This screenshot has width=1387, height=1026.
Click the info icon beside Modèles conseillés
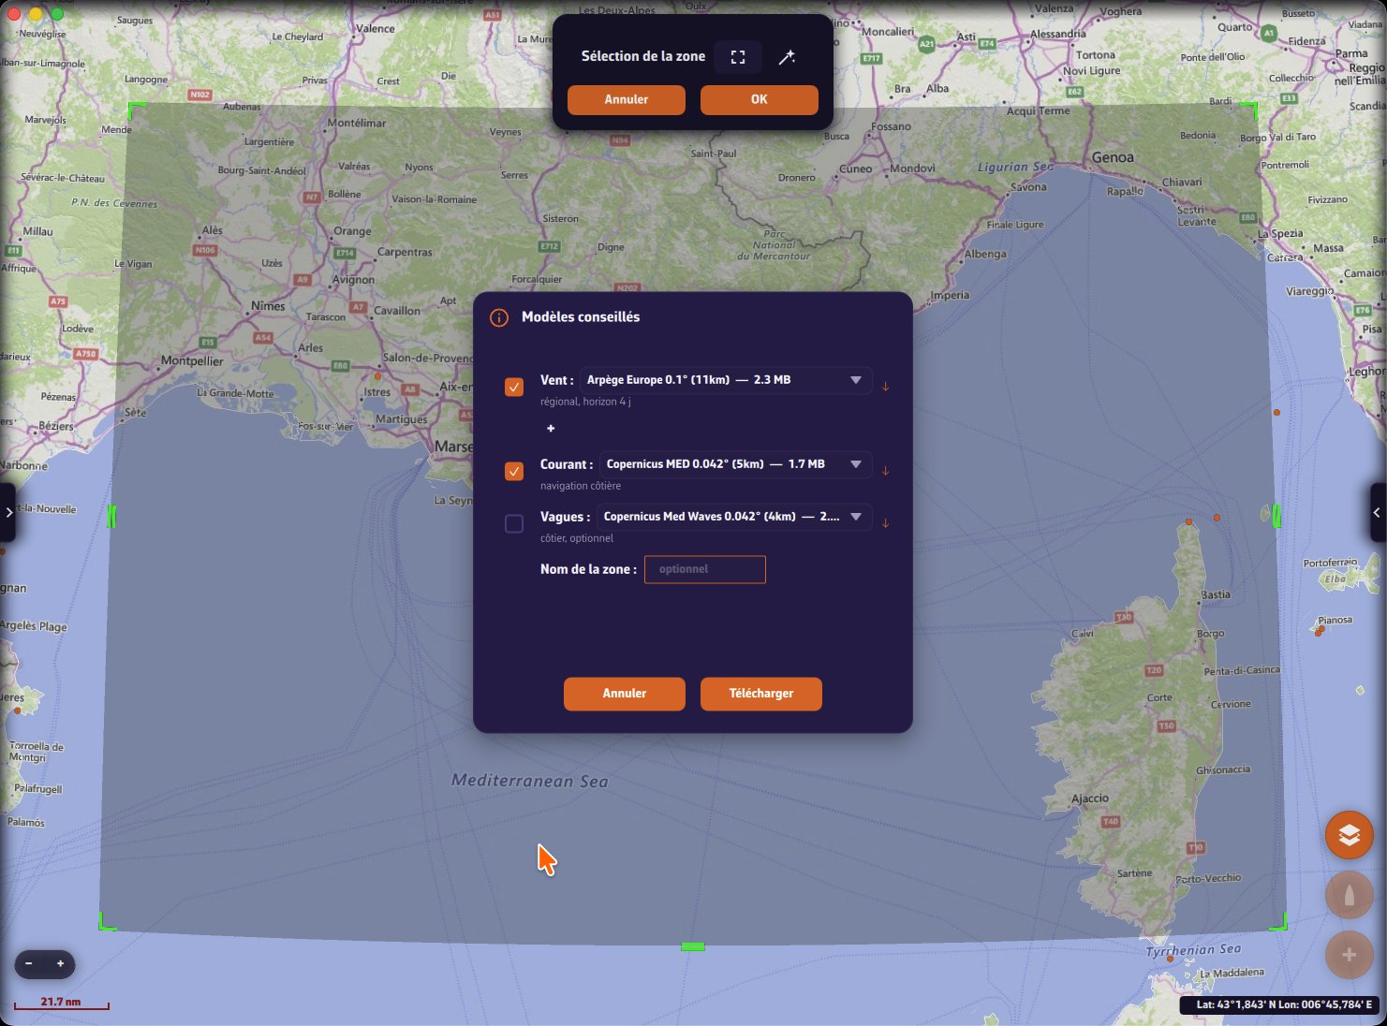coord(499,318)
